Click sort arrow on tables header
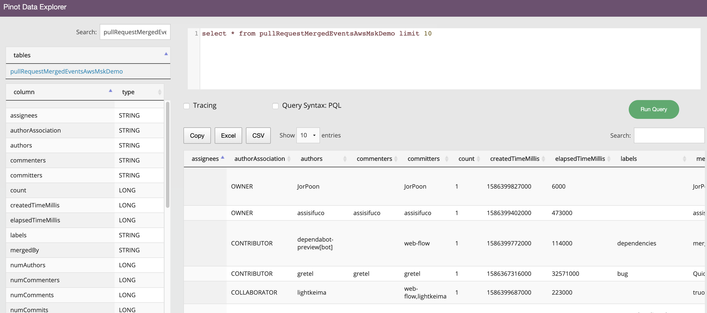The width and height of the screenshot is (707, 313). (x=166, y=54)
